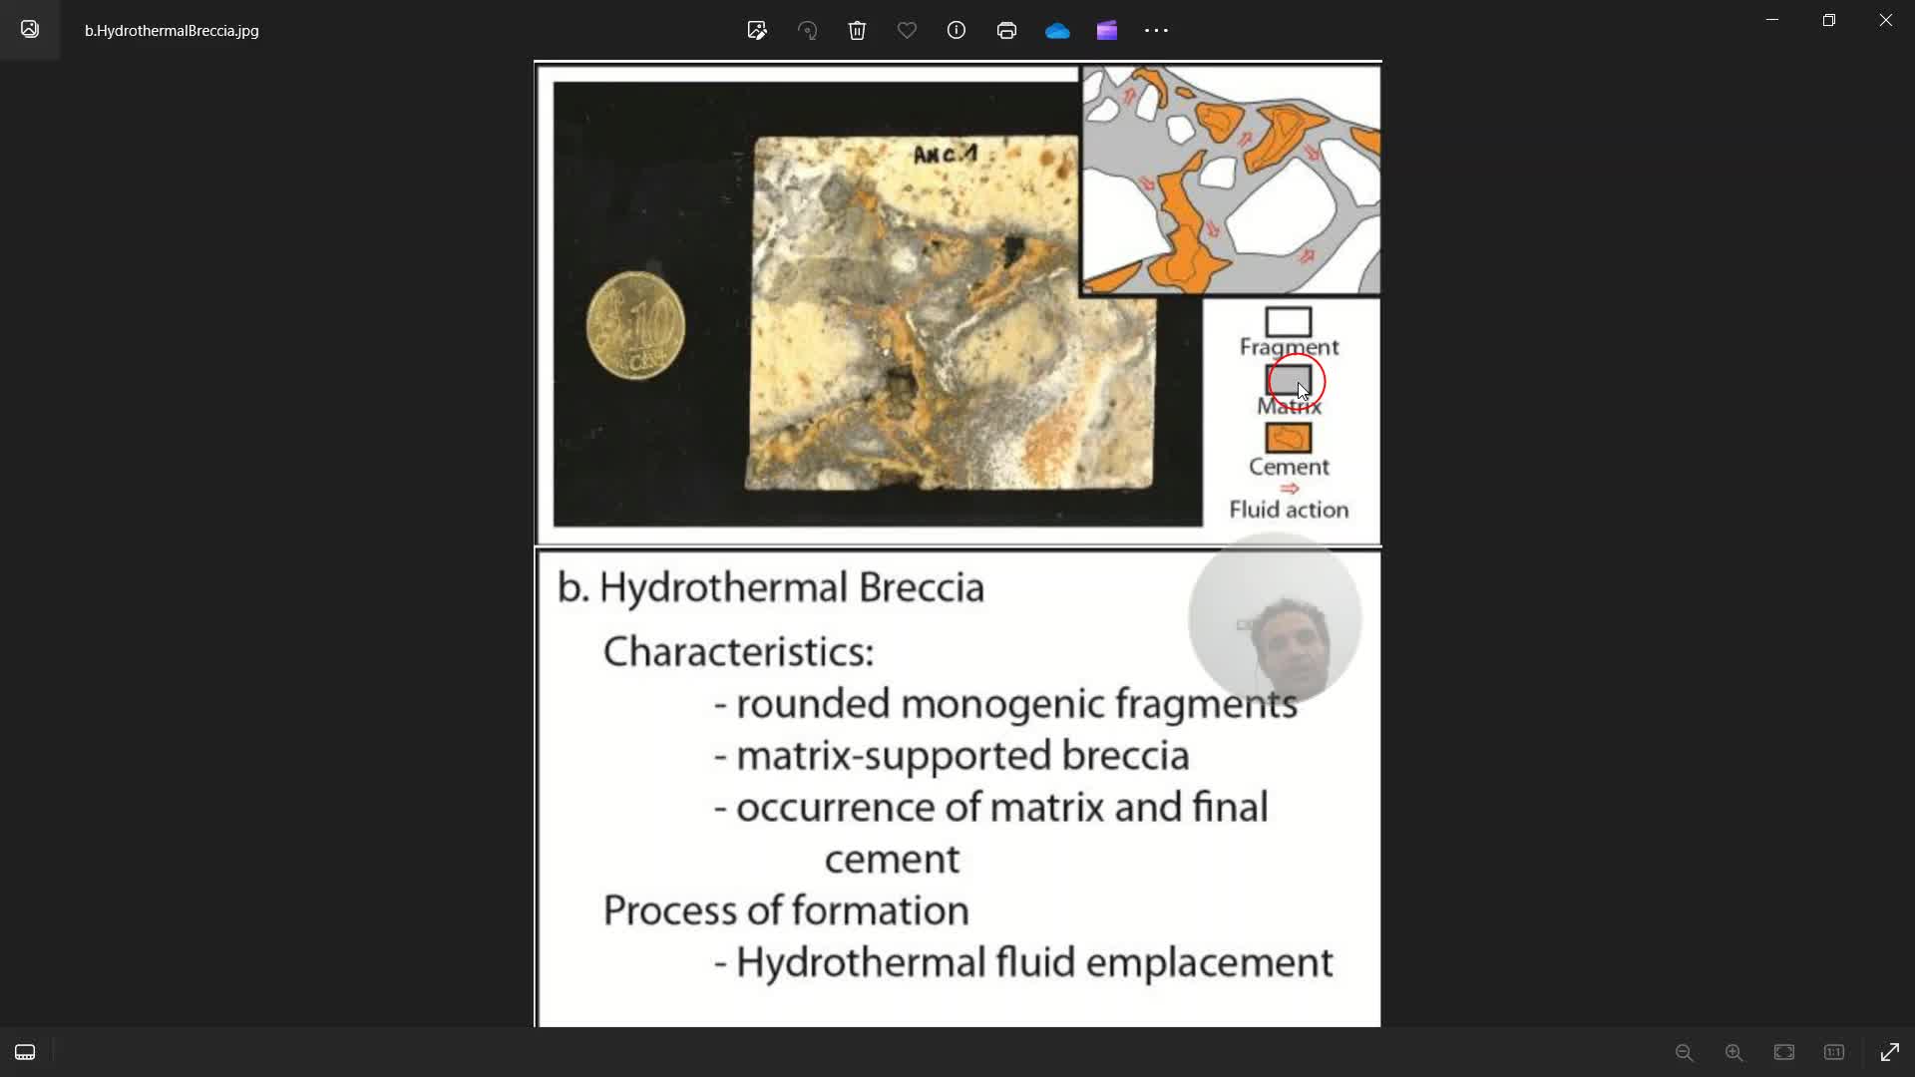Enter full screen view
The height and width of the screenshot is (1077, 1915).
point(1889,1052)
